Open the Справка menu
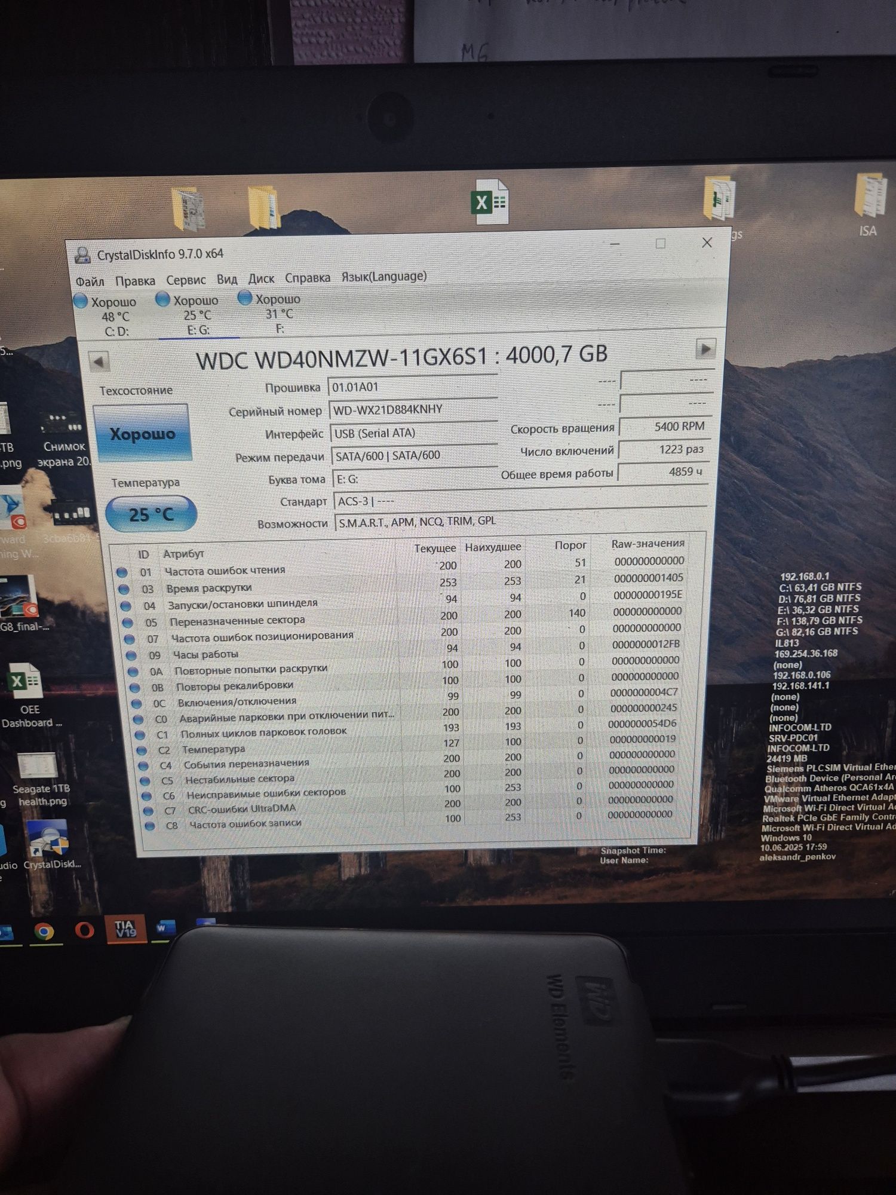The width and height of the screenshot is (896, 1195). pyautogui.click(x=308, y=278)
